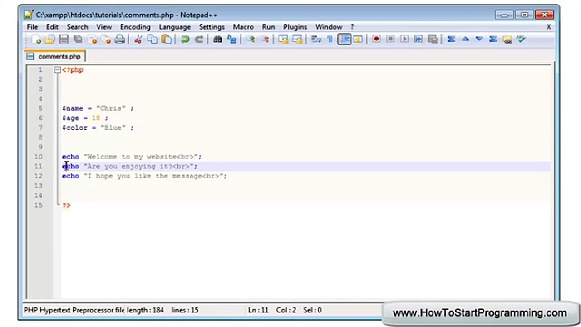Open the ? help menu
Screen dimensions: 581x327
point(352,27)
